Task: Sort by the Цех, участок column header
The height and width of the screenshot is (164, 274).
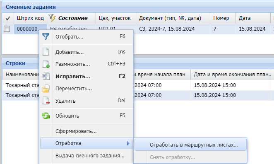Action: tap(115, 18)
